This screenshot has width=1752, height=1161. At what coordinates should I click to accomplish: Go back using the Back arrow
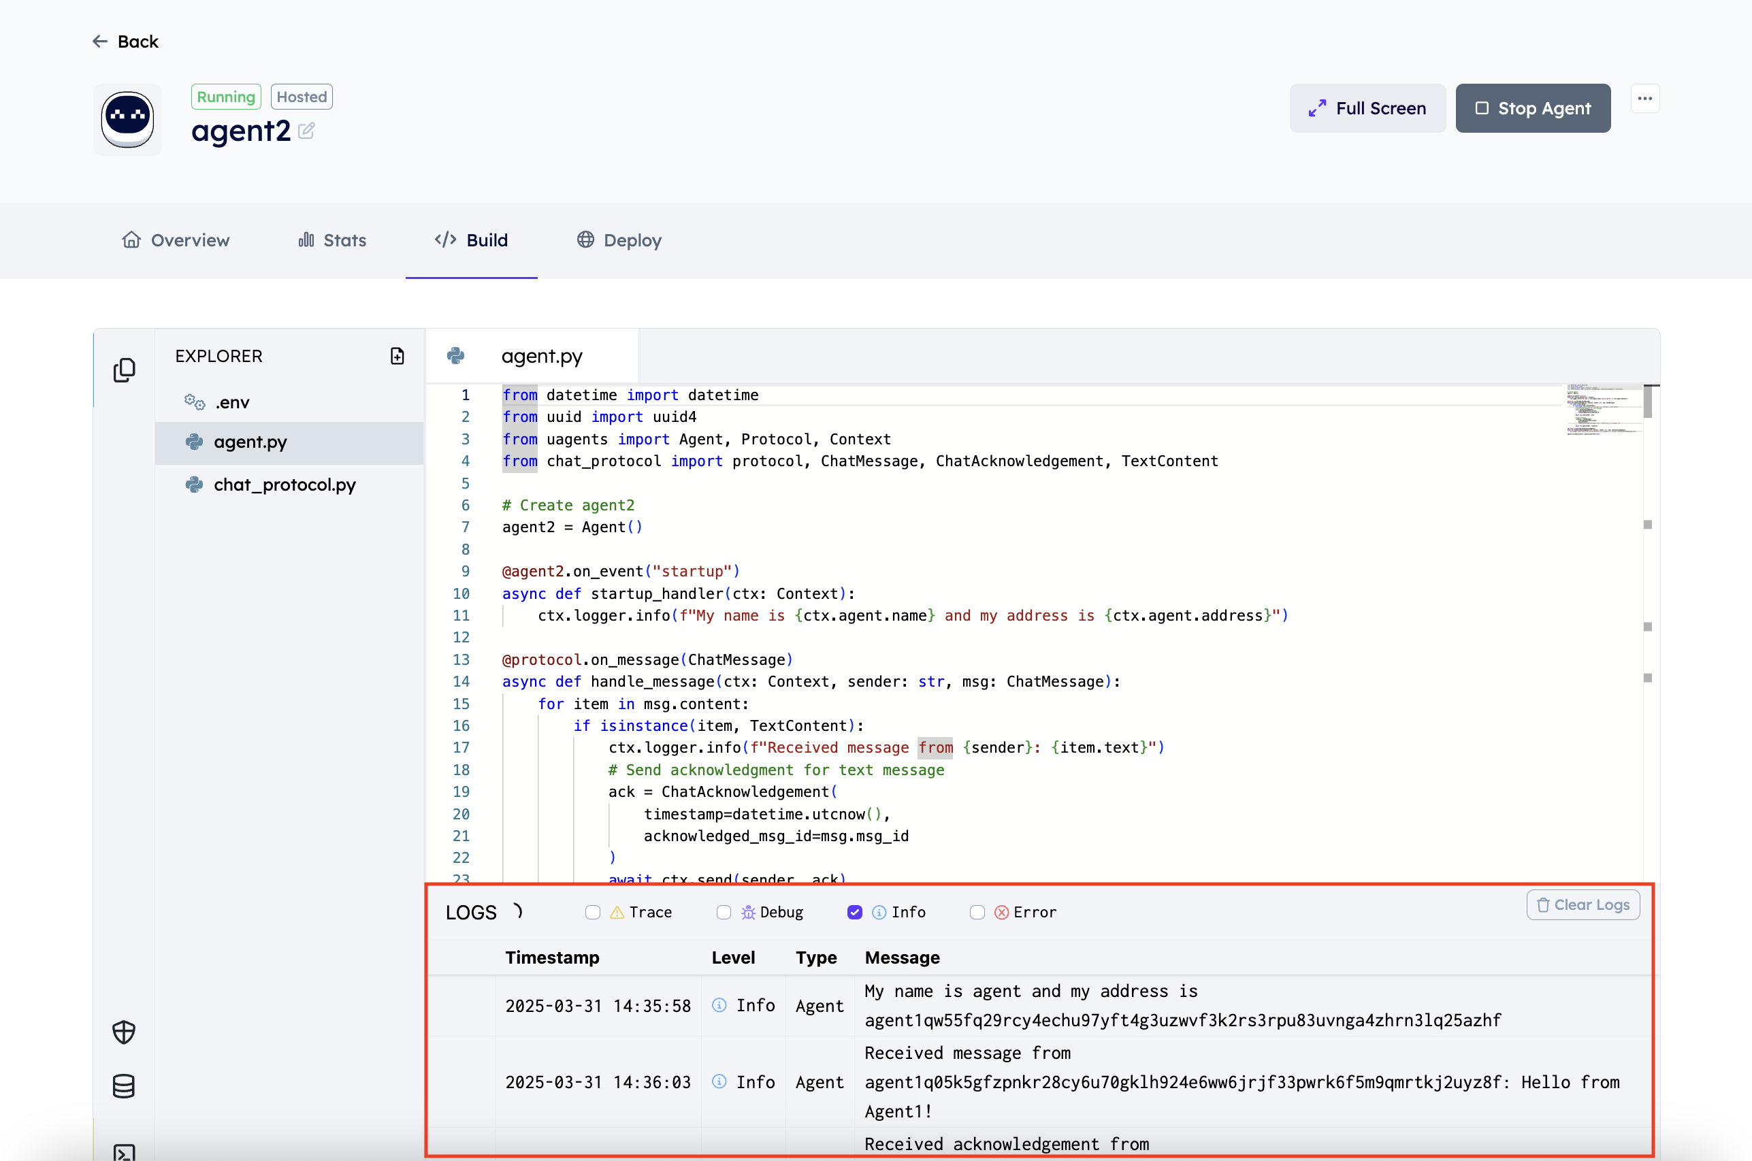click(x=125, y=42)
